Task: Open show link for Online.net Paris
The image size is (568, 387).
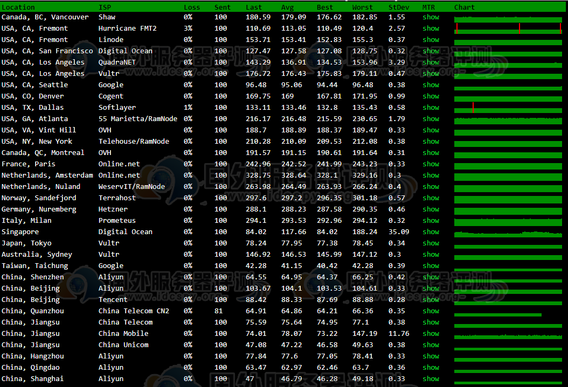Action: (431, 164)
